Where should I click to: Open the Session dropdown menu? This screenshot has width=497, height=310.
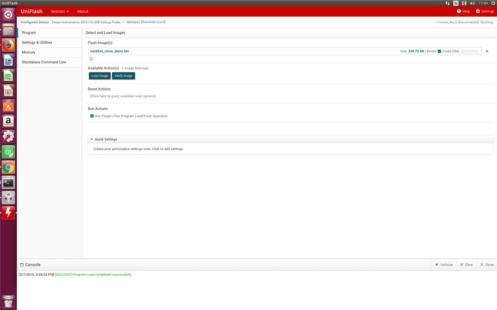coord(60,11)
